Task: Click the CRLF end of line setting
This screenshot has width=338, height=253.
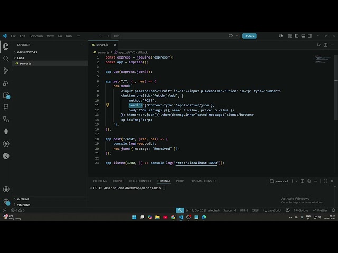Action: 255,210
